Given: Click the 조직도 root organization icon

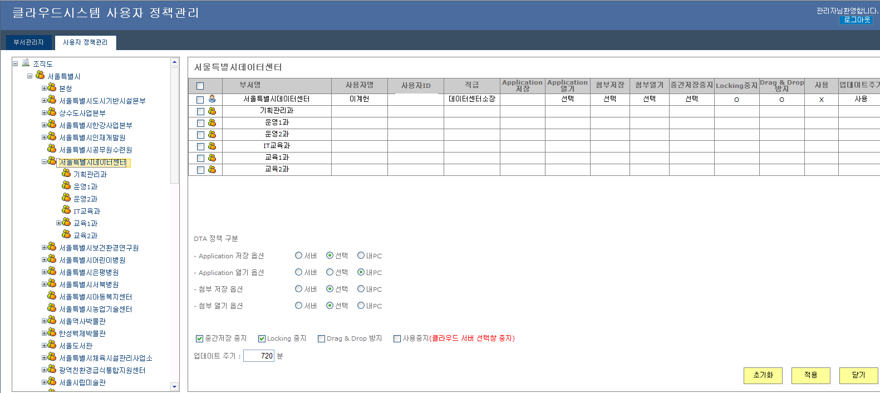Looking at the screenshot, I should click(26, 63).
